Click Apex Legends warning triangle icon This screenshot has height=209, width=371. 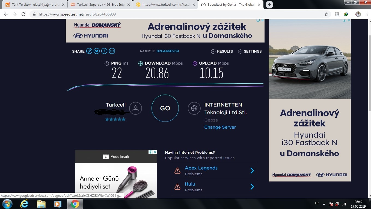pyautogui.click(x=177, y=171)
